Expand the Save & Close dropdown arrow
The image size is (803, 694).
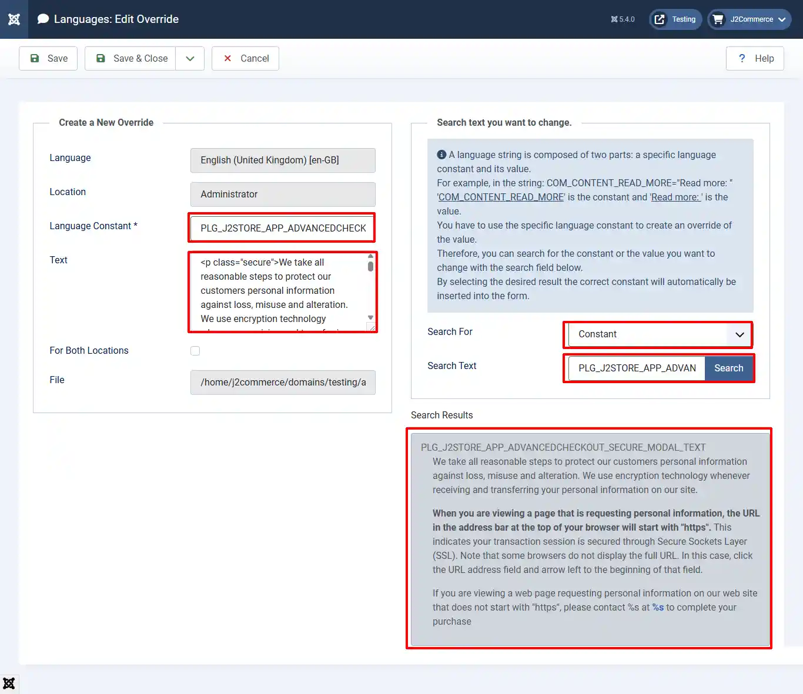click(x=190, y=58)
